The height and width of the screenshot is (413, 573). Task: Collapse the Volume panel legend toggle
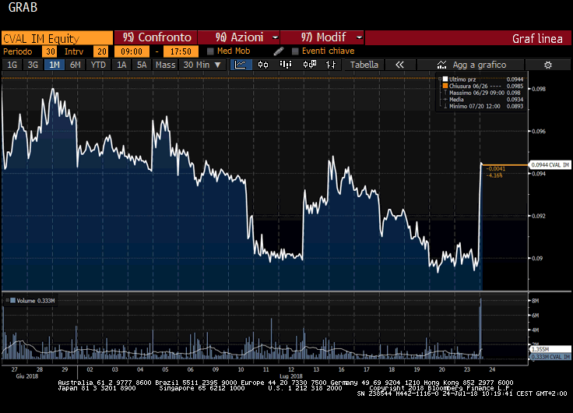tap(7, 300)
